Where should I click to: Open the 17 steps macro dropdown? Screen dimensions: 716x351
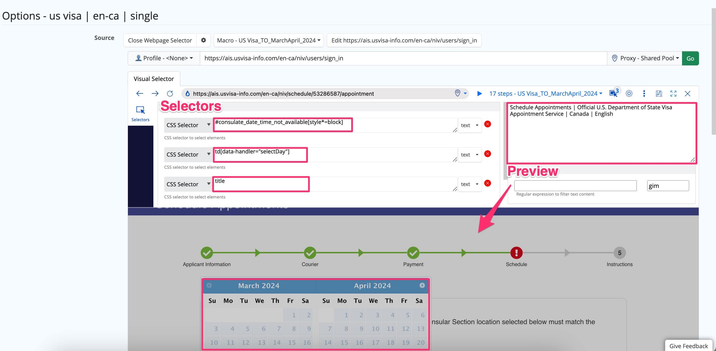coord(545,93)
